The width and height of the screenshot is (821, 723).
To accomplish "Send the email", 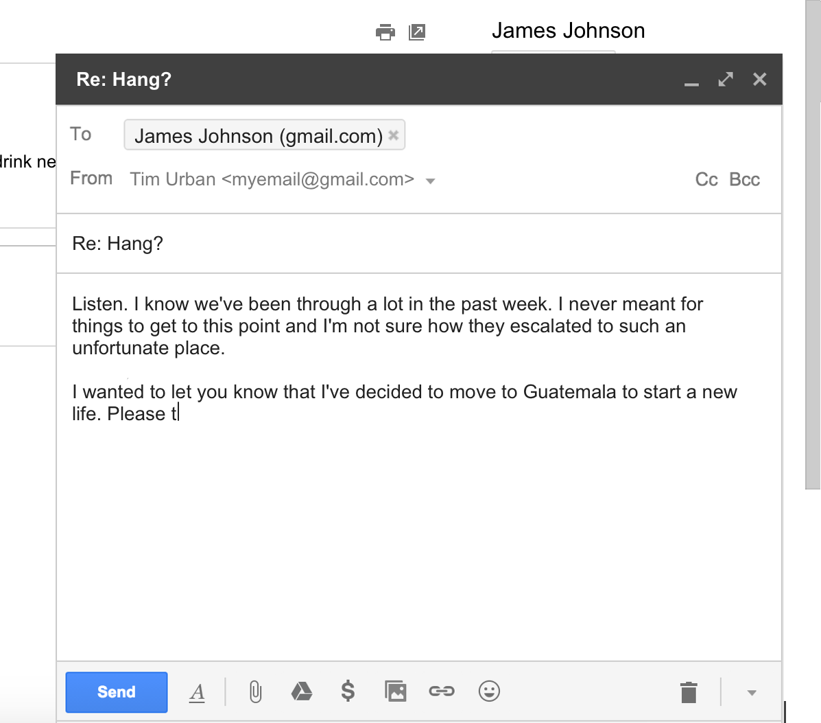I will [x=117, y=692].
